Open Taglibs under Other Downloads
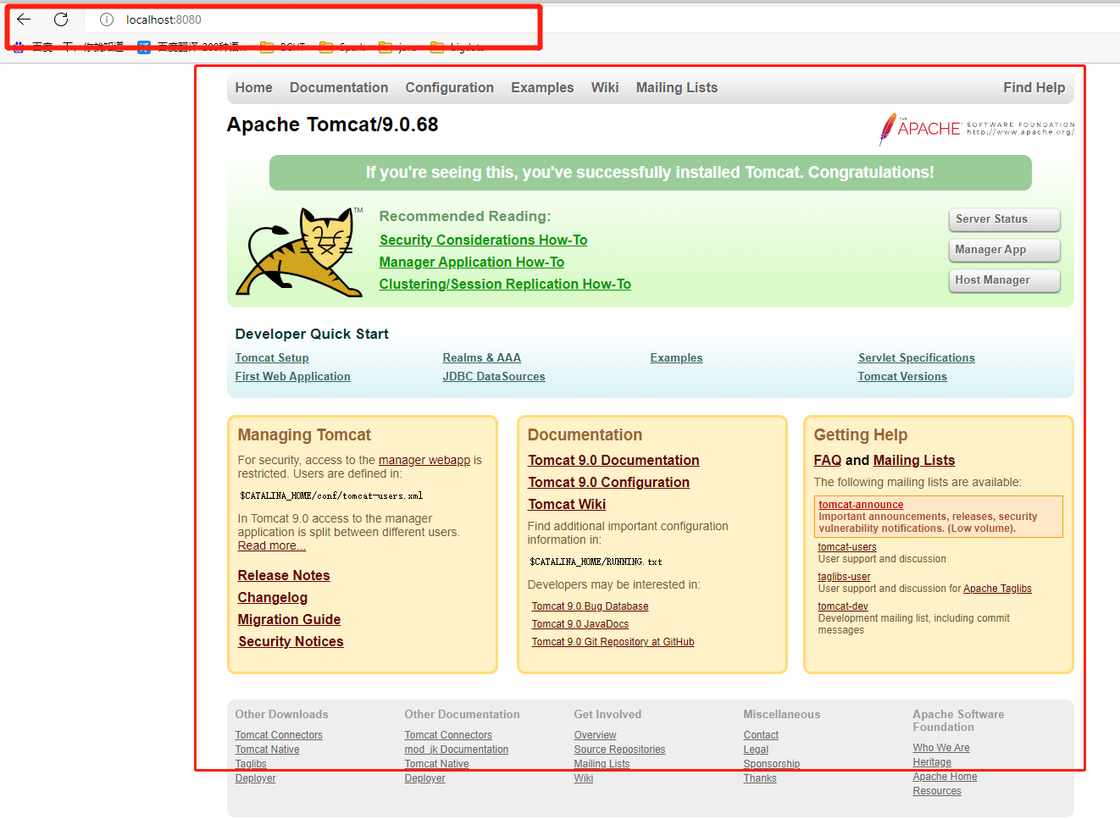The width and height of the screenshot is (1120, 819). coord(251,764)
